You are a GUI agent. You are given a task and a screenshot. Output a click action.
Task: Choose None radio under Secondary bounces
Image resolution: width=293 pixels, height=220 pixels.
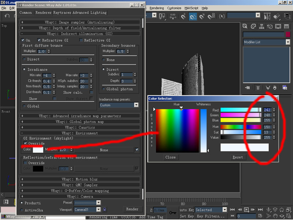tap(103, 60)
